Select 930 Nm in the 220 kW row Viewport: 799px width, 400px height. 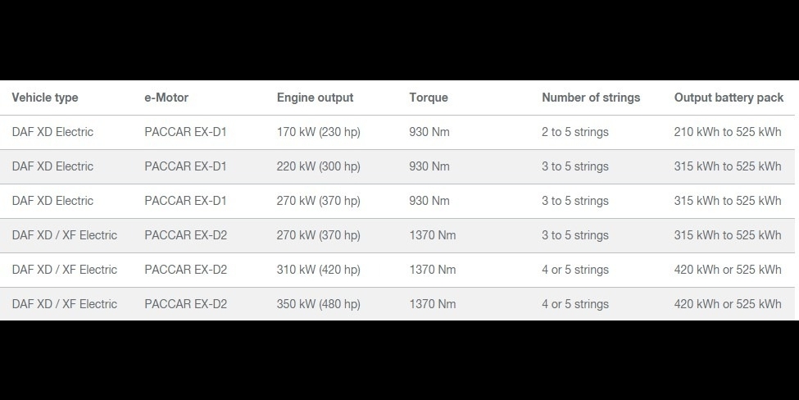pos(429,166)
